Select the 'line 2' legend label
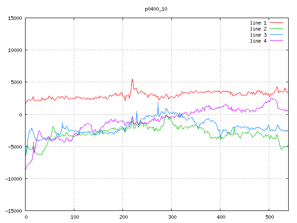This screenshot has width=297, height=223. pos(258,29)
